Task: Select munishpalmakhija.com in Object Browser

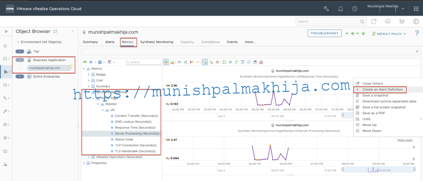Action: 49,68
